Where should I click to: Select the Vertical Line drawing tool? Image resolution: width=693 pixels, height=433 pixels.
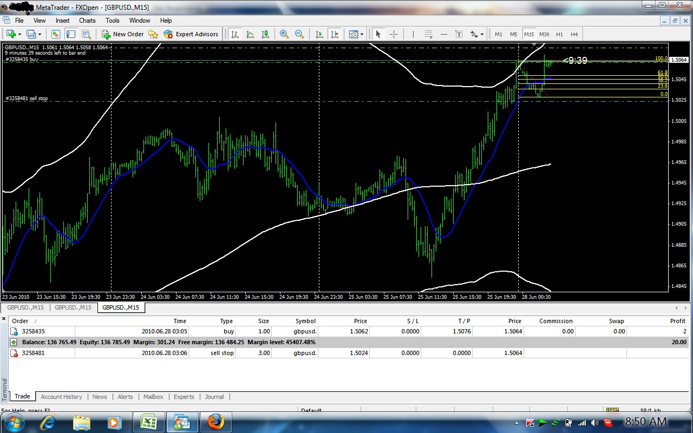[413, 34]
